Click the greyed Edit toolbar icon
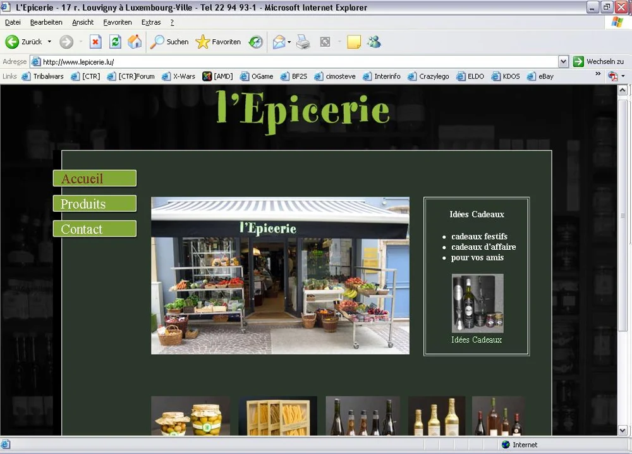This screenshot has height=454, width=632. point(325,42)
